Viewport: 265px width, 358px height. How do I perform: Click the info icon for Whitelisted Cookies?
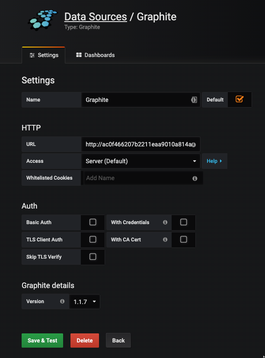pyautogui.click(x=195, y=178)
